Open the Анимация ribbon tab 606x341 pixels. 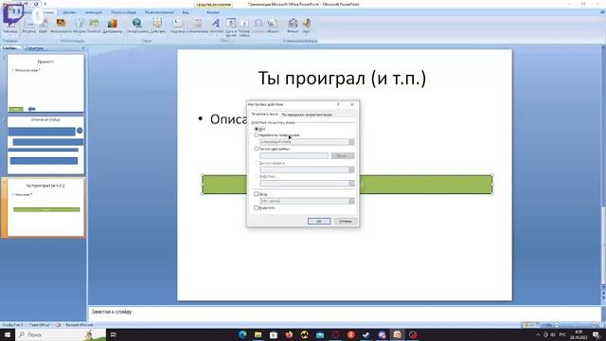click(x=94, y=12)
